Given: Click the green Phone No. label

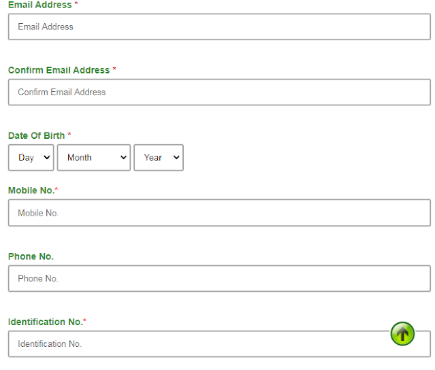Looking at the screenshot, I should (x=31, y=256).
